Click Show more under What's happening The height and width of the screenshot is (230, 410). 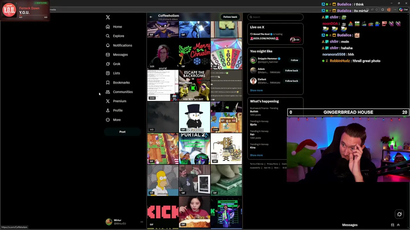(x=256, y=155)
